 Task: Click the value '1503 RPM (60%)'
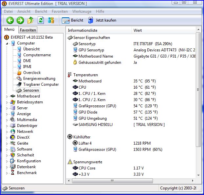[x=148, y=150]
